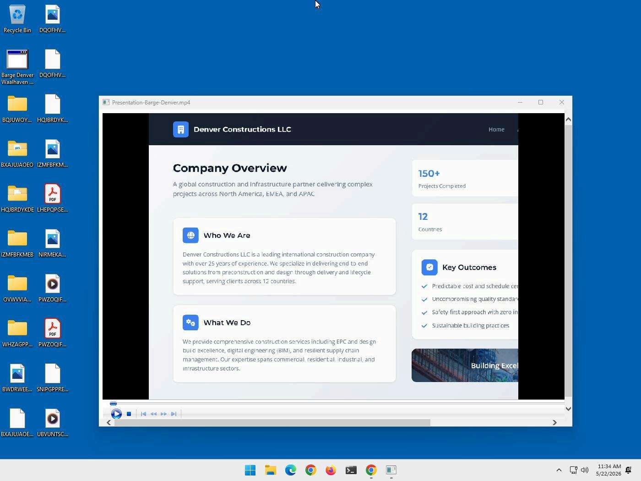Click the vertical scrollbar up arrow

point(568,119)
